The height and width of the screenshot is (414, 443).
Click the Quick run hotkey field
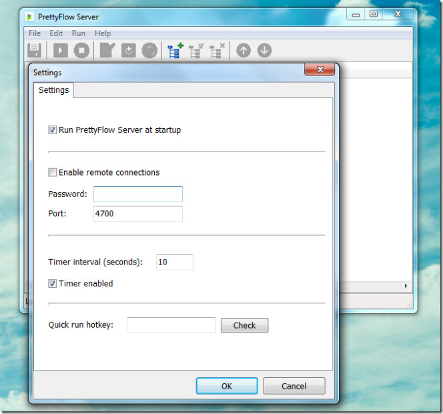171,325
